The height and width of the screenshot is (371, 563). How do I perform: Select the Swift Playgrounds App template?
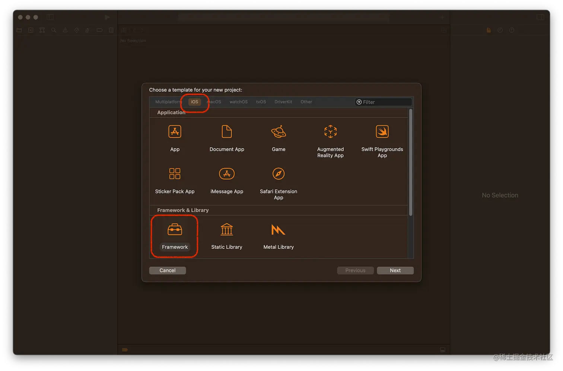coord(382,141)
